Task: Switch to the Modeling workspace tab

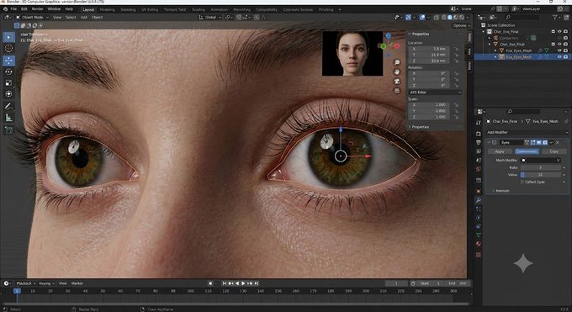Action: pyautogui.click(x=107, y=9)
